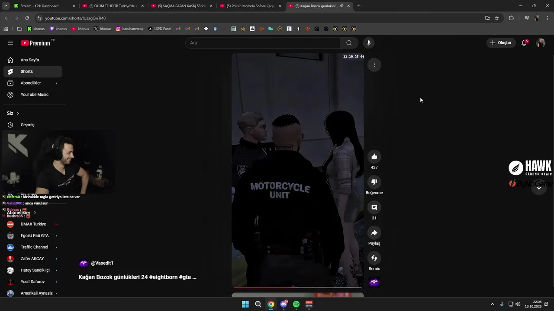554x311 pixels.
Task: Open YouTube notifications bell
Action: (x=524, y=43)
